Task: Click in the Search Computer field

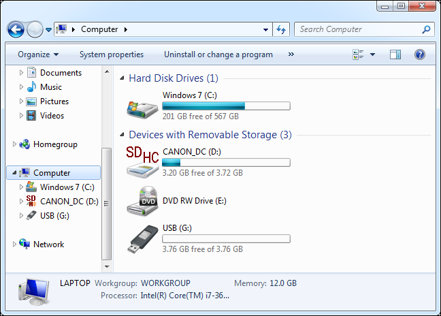Action: [364, 29]
